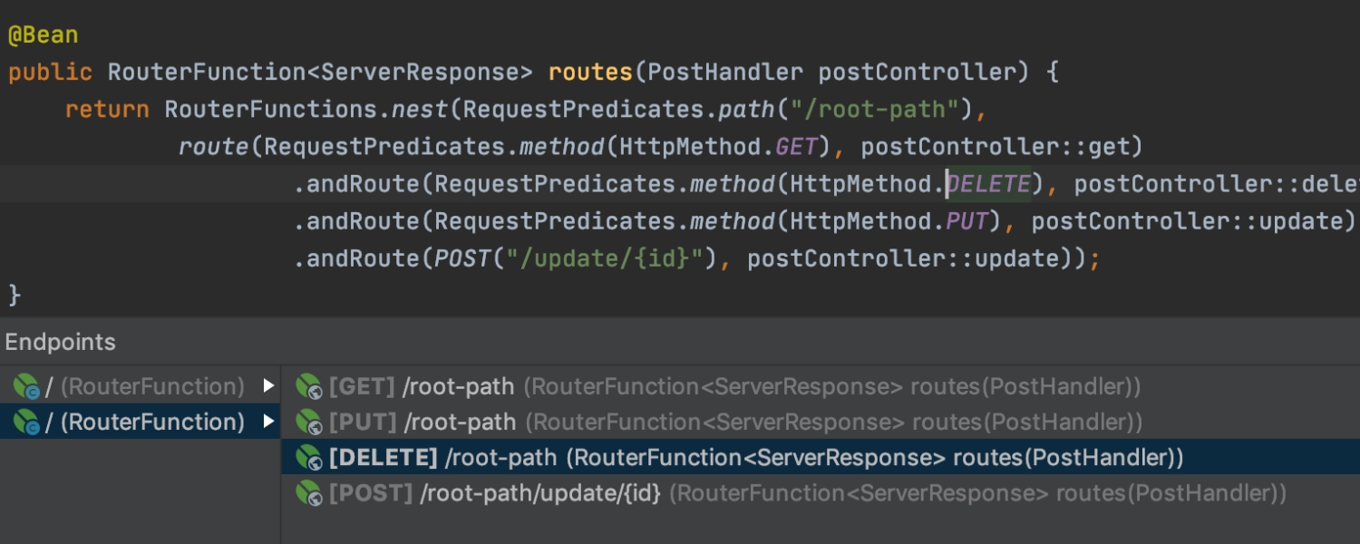Click the Spring icon of the highlighted RouterFunction item
Viewport: 1360px width, 544px height.
pos(26,423)
